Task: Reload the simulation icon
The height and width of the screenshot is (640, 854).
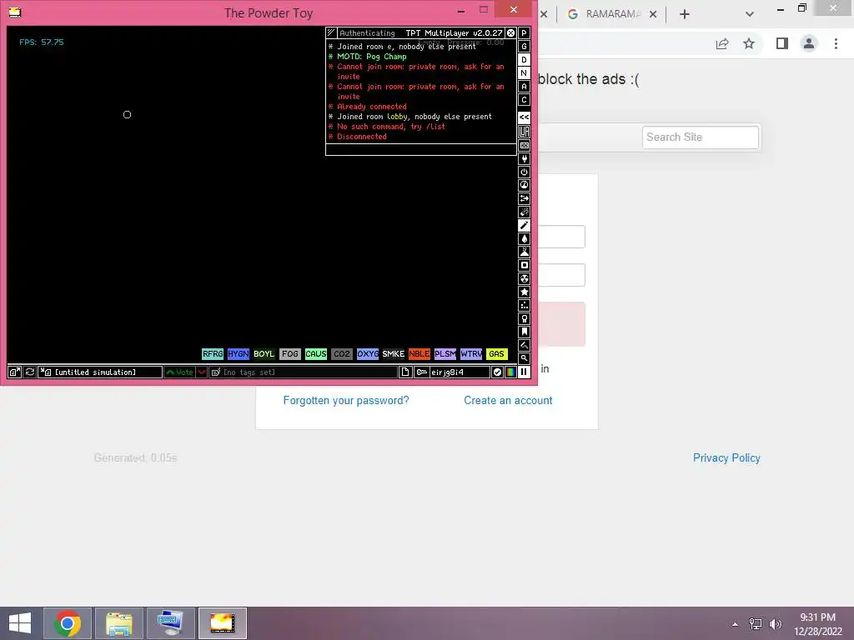Action: coord(30,372)
